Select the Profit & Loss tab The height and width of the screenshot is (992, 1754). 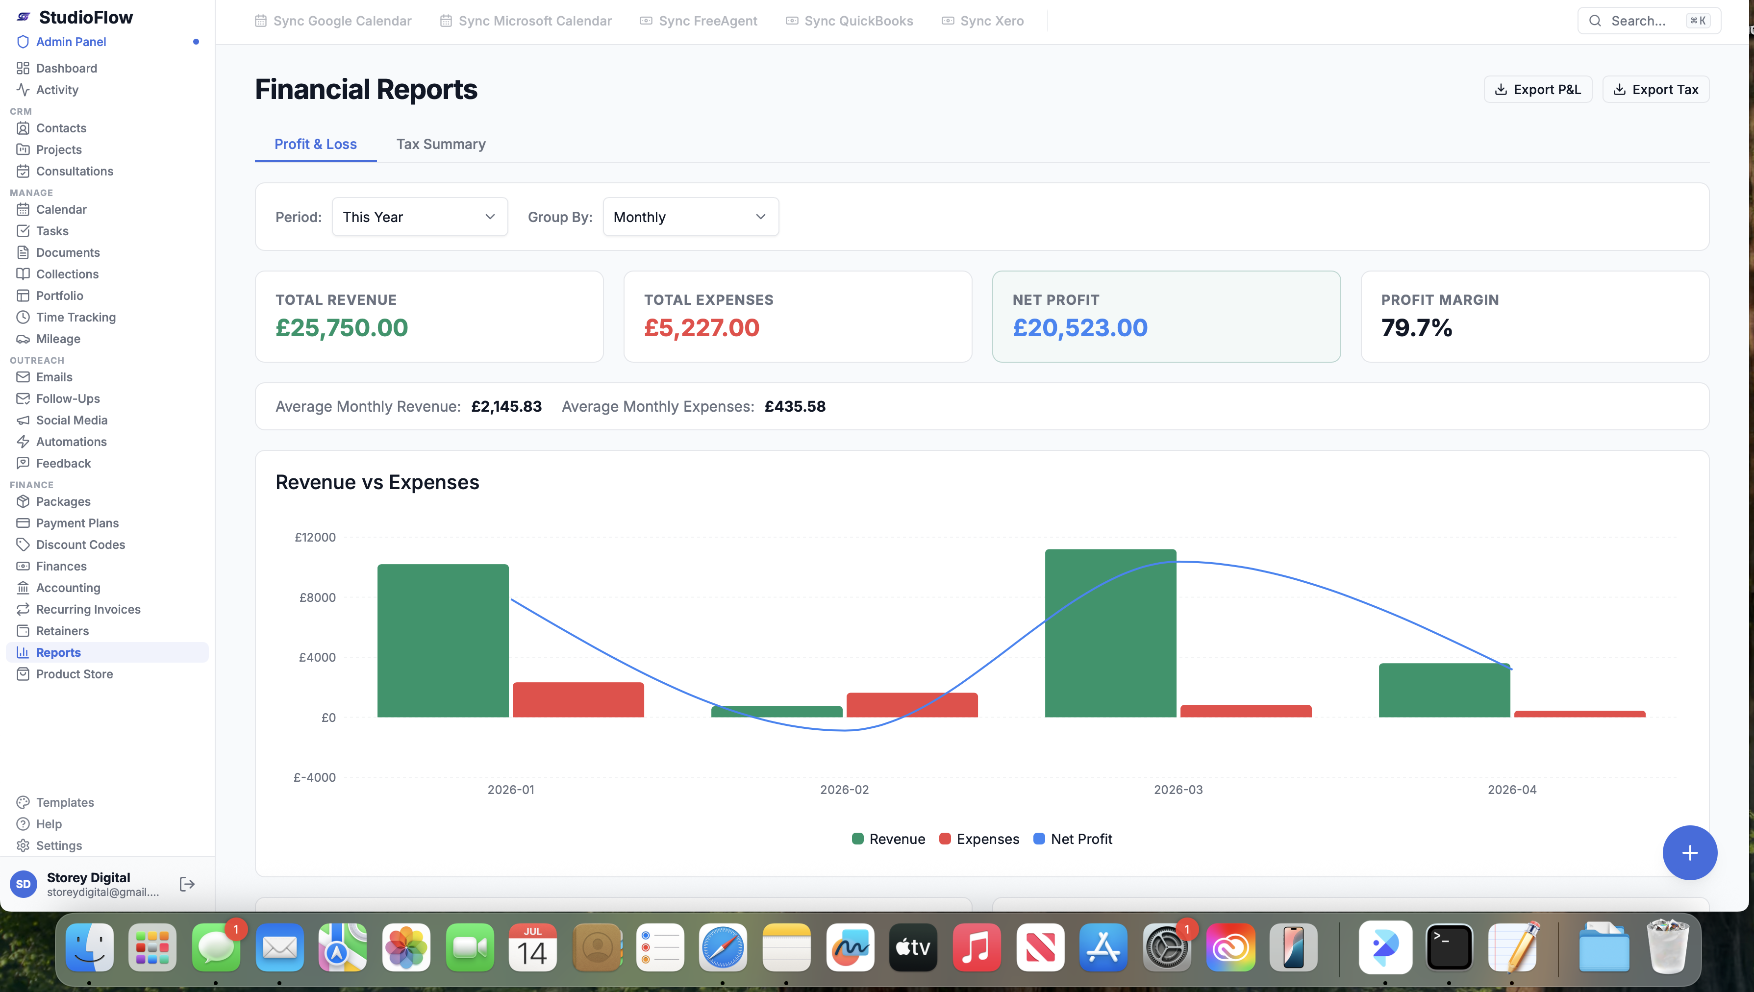coord(316,145)
